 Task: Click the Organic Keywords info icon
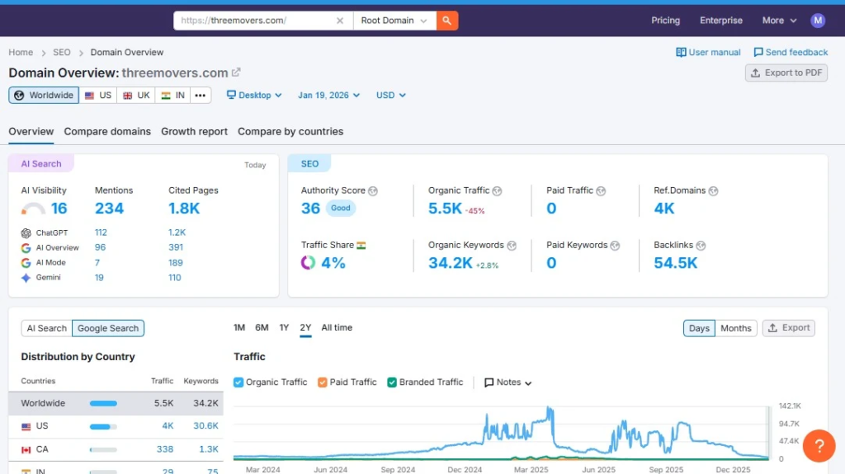[x=512, y=246]
